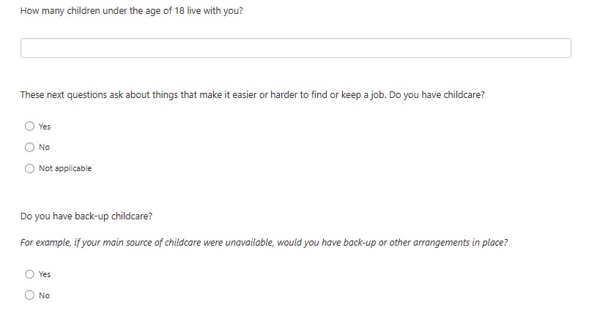Click the 'Yes' label under back-up childcare

pos(45,274)
